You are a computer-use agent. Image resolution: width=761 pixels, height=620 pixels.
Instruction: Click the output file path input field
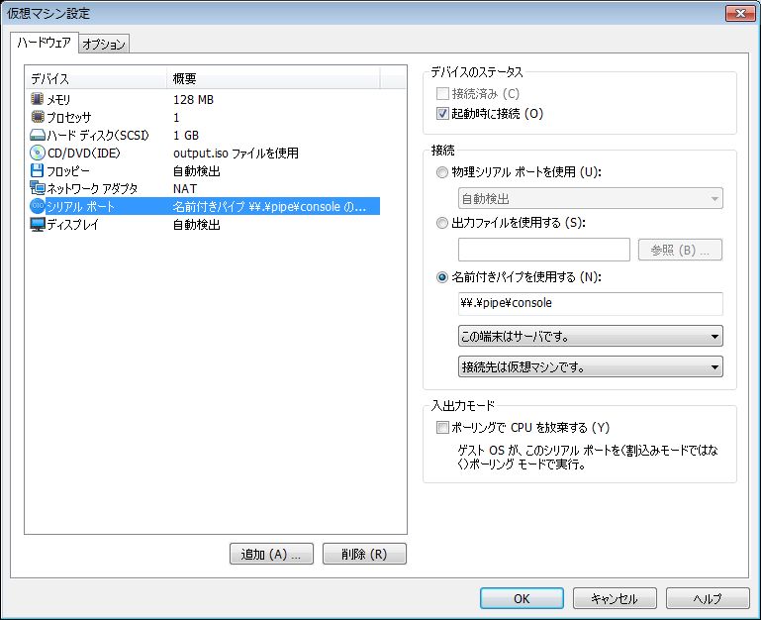tap(544, 250)
